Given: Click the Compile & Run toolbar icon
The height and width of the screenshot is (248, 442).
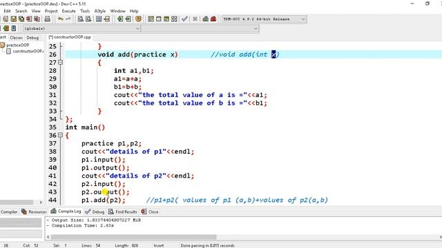Looking at the screenshot, I should pyautogui.click(x=166, y=19).
